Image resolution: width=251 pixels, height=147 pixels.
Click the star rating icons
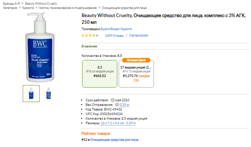coord(90,35)
